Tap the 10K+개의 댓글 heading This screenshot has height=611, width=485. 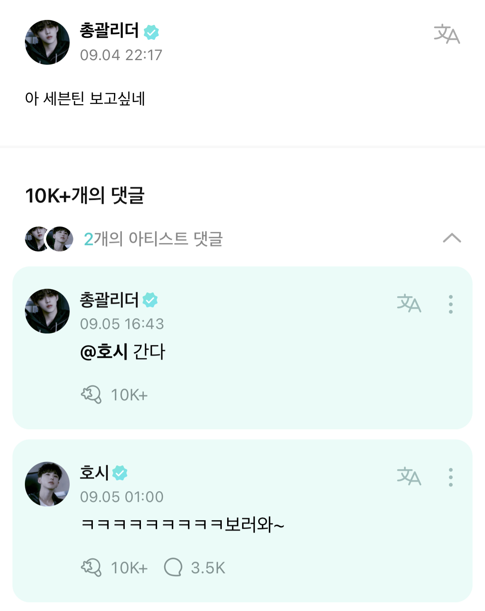tap(85, 195)
